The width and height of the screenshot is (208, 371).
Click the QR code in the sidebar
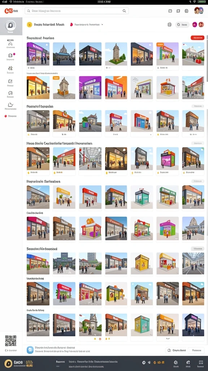(10, 341)
